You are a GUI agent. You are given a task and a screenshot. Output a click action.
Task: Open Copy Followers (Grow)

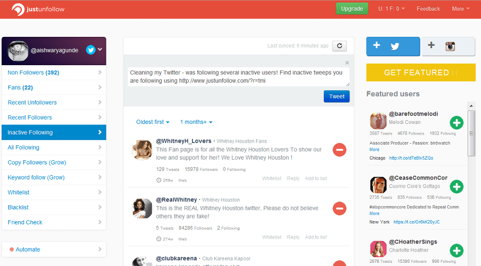click(x=54, y=162)
